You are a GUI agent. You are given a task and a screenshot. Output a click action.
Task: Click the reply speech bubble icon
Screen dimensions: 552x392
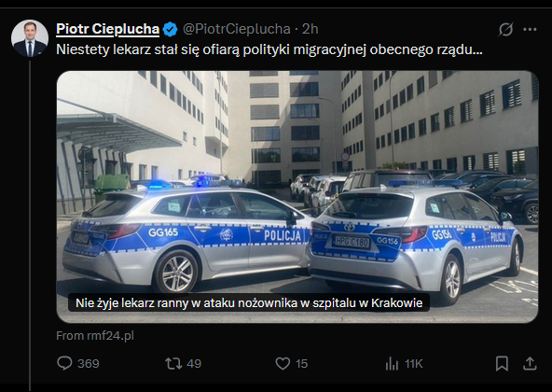[x=64, y=363]
